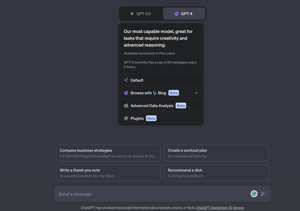Screen dimensions: 300x211
Task: Click the 'Available exclusively to Plus users' text
Action: [149, 53]
